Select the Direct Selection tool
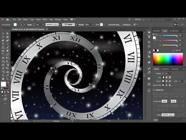The height and width of the screenshot is (140, 186). click(x=7, y=33)
